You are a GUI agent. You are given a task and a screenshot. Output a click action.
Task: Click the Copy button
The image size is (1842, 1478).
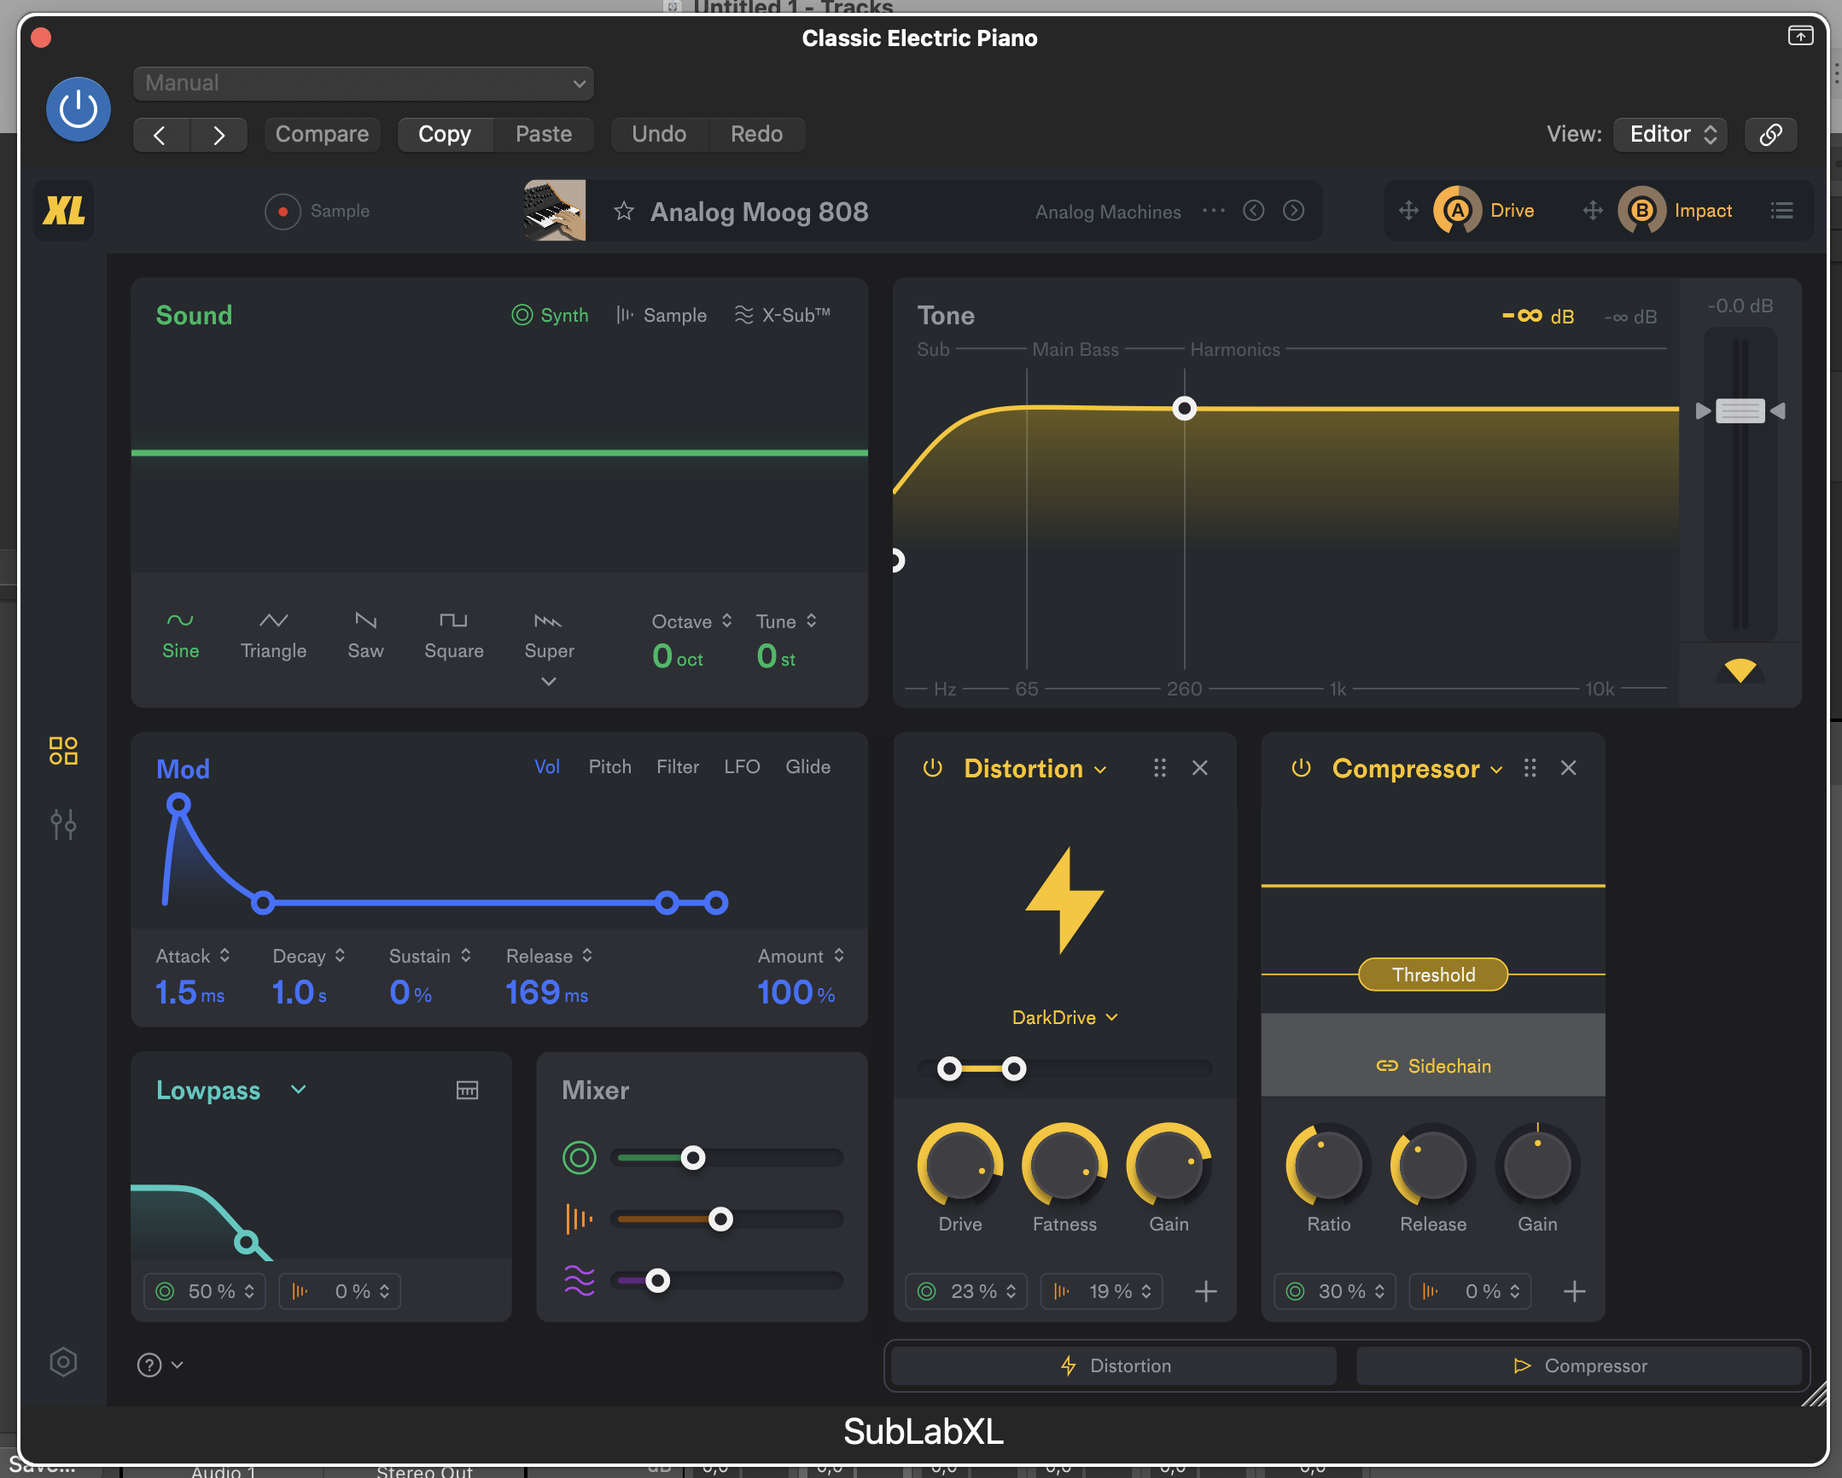tap(444, 134)
